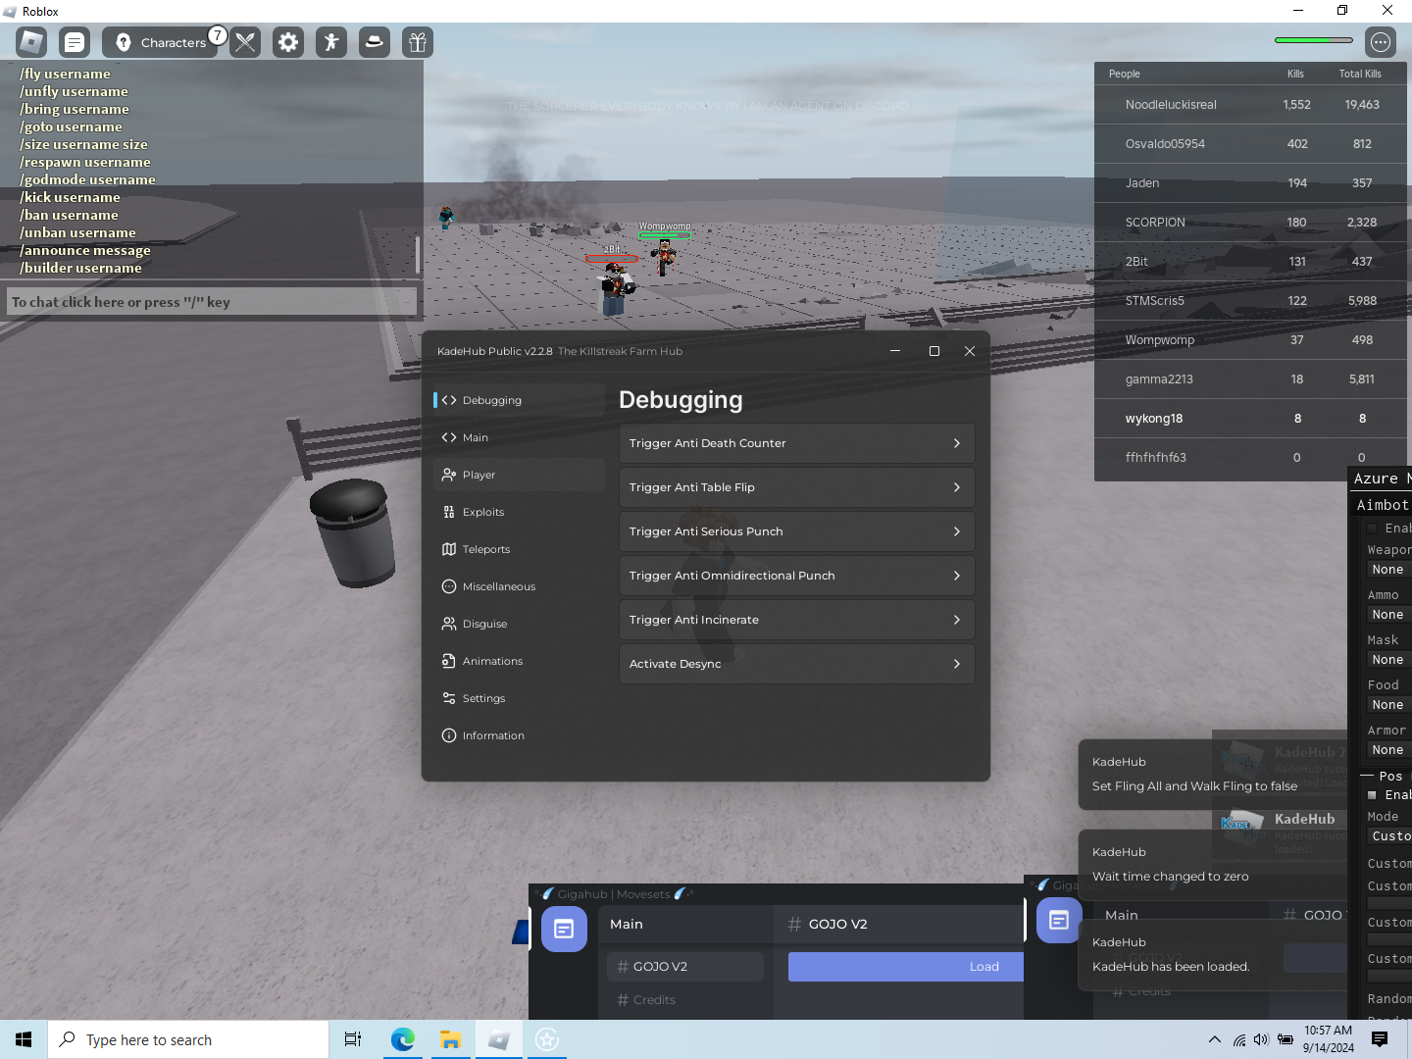Click the Gigahub purple menu icon
The width and height of the screenshot is (1412, 1059).
(x=564, y=929)
